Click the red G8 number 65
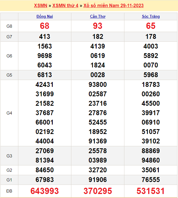Screen dimensions: 178x198 (x=151, y=26)
